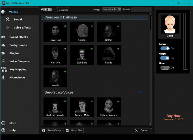Image resolution: width=193 pixels, height=140 pixels.
Task: Click the Backgrounds icon in sidebar
Action: point(3,45)
